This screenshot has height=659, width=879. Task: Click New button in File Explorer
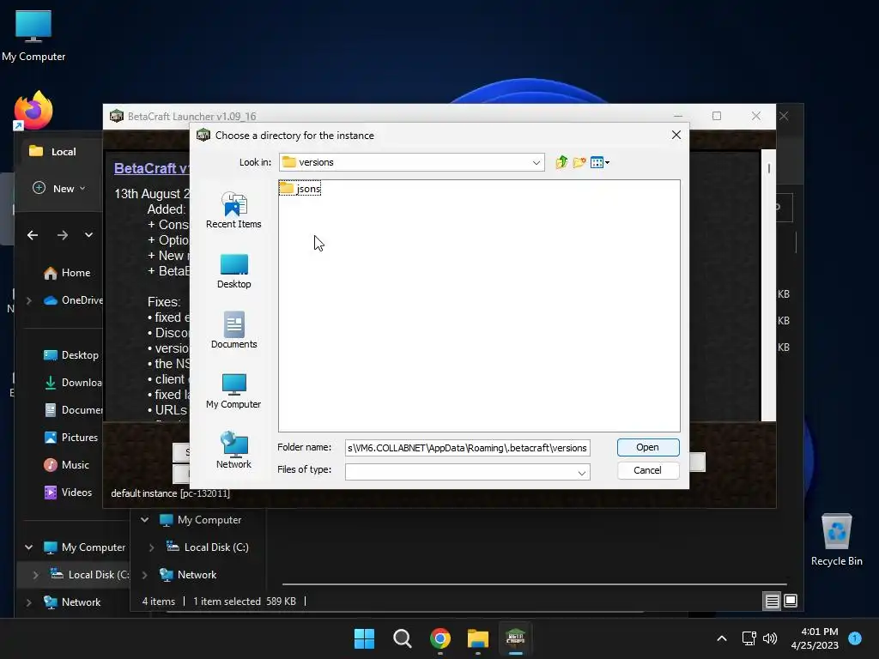(58, 188)
